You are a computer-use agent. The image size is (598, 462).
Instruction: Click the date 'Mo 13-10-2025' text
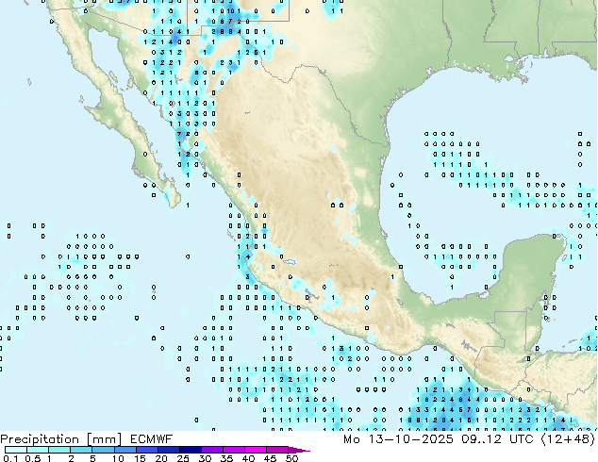tap(398, 439)
